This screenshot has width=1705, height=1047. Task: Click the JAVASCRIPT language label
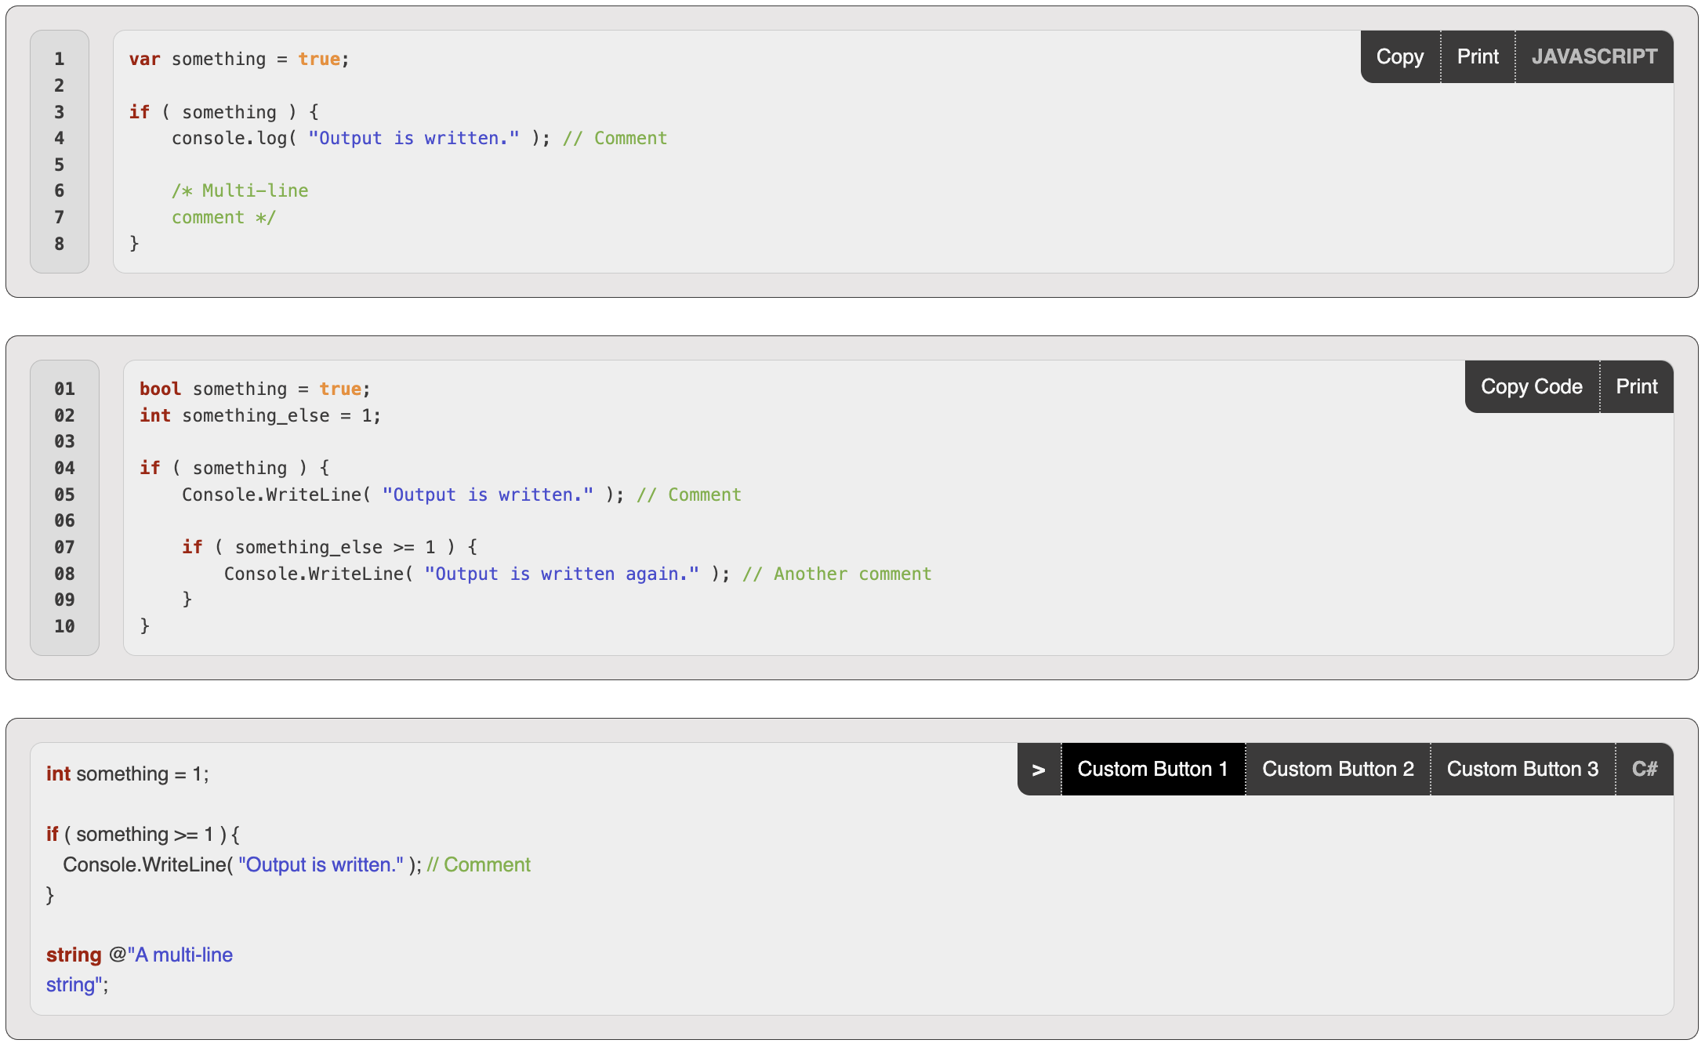pyautogui.click(x=1594, y=57)
